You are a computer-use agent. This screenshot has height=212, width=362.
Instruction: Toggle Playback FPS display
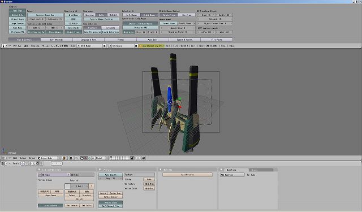tap(18, 32)
